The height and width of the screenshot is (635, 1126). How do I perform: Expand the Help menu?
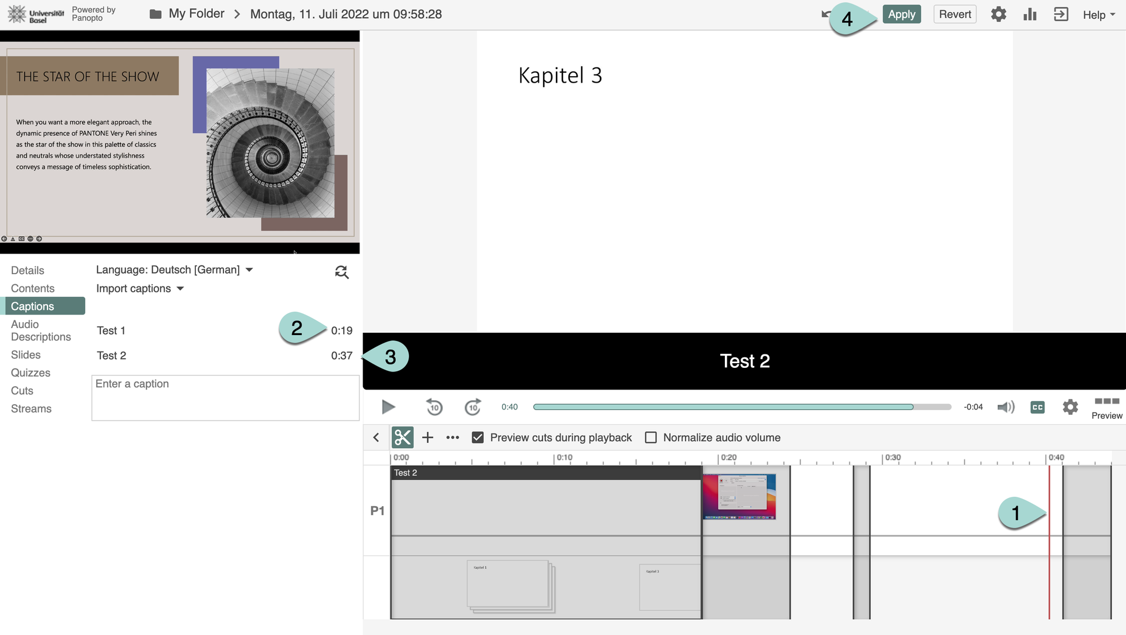click(x=1098, y=15)
